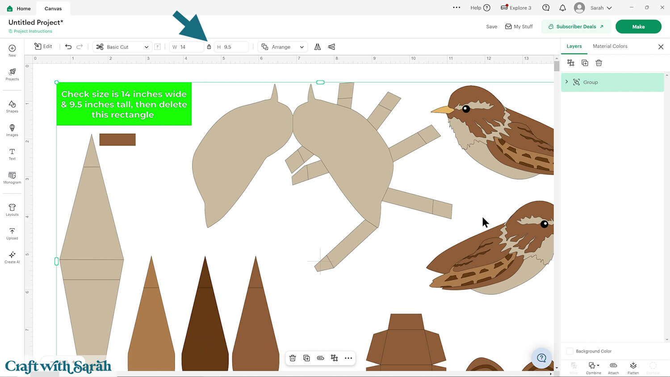Open the Images library
This screenshot has width=670, height=377.
pos(12,130)
